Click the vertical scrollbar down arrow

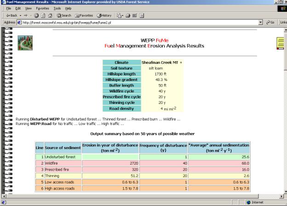tap(286, 192)
